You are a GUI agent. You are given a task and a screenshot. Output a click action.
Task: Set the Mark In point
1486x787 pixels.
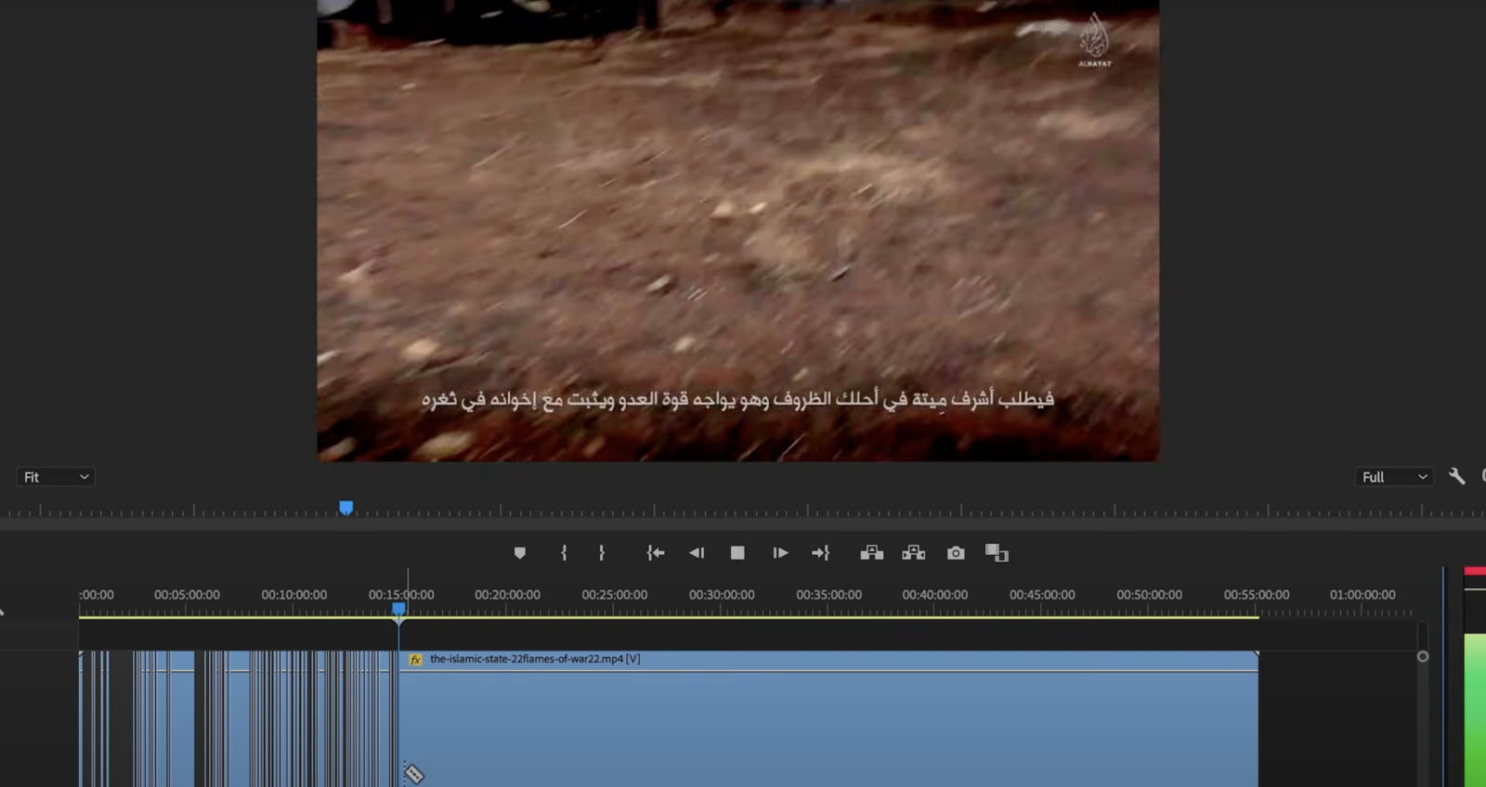(x=564, y=553)
